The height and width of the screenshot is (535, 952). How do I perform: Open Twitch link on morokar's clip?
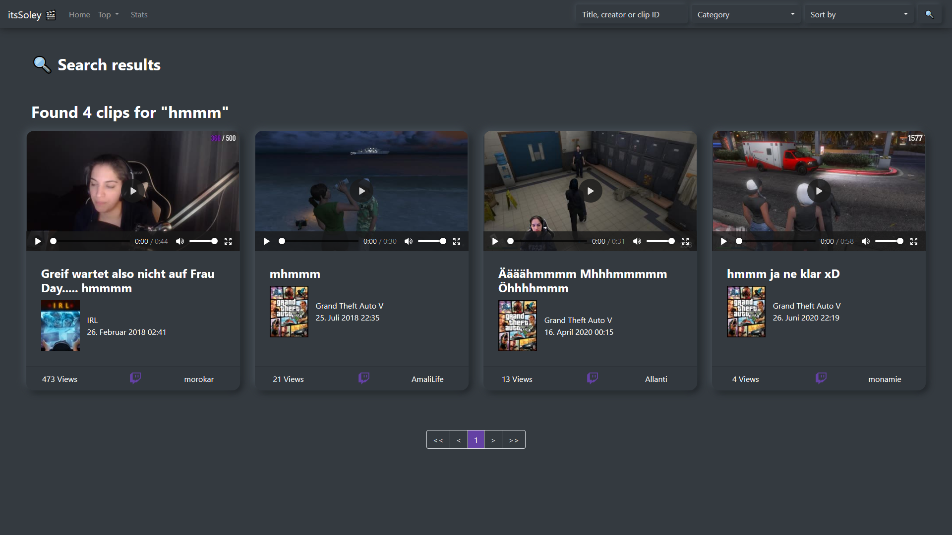tap(135, 378)
